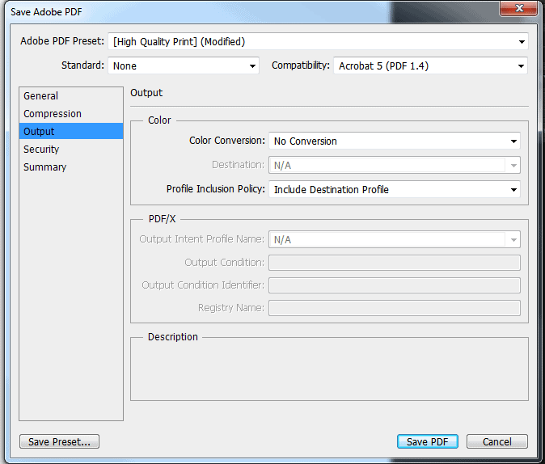Click the disabled Destination dropdown
This screenshot has width=545, height=464.
pyautogui.click(x=394, y=165)
